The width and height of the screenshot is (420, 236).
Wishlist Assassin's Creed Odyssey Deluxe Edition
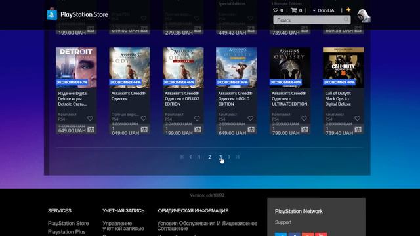(197, 118)
